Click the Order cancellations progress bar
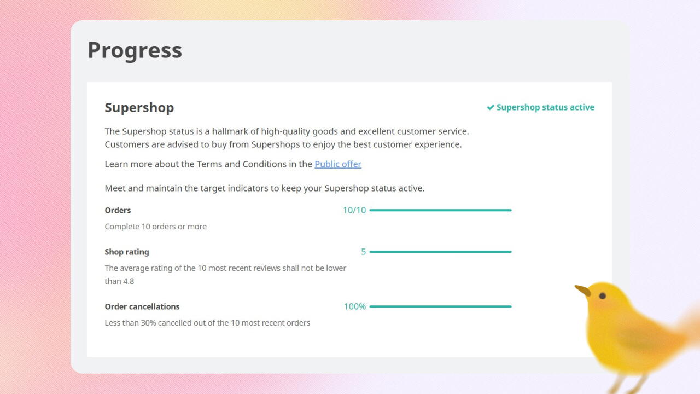The image size is (700, 394). tap(440, 306)
